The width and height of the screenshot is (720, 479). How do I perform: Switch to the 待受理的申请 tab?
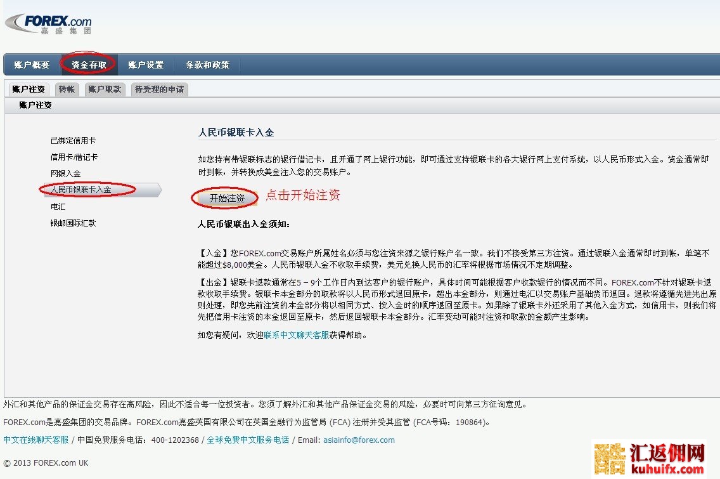click(x=159, y=89)
